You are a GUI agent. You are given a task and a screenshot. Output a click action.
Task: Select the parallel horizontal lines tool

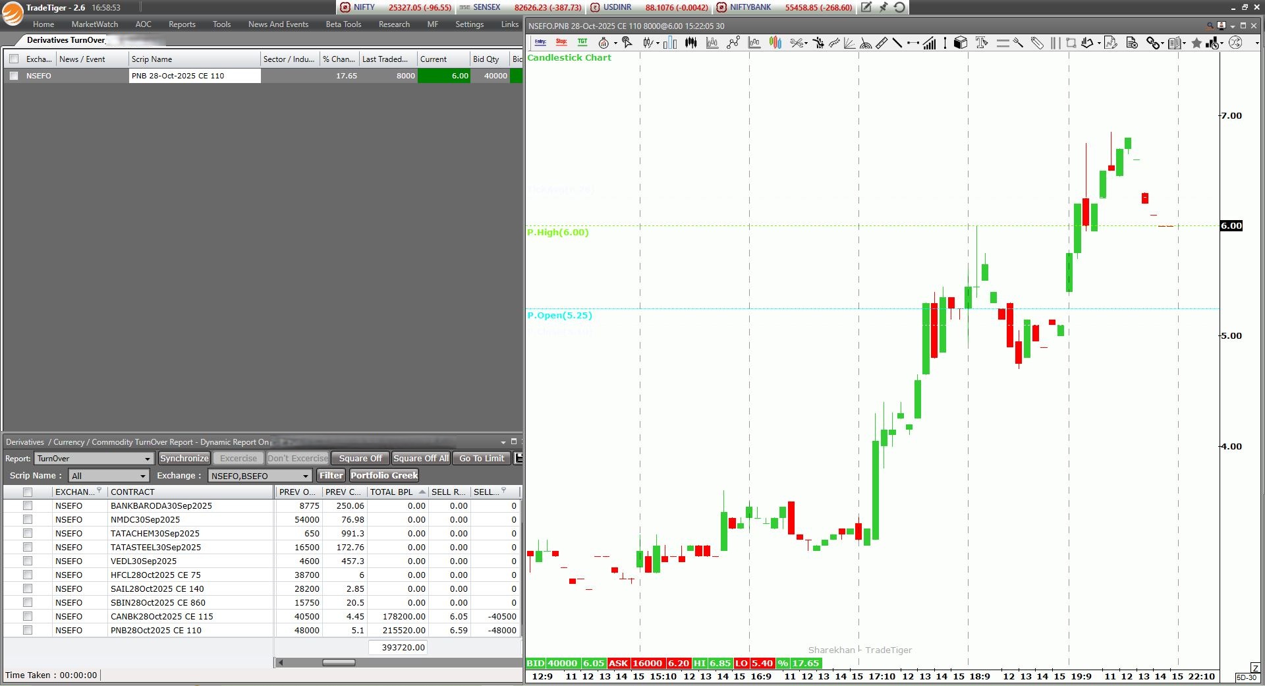click(1003, 43)
